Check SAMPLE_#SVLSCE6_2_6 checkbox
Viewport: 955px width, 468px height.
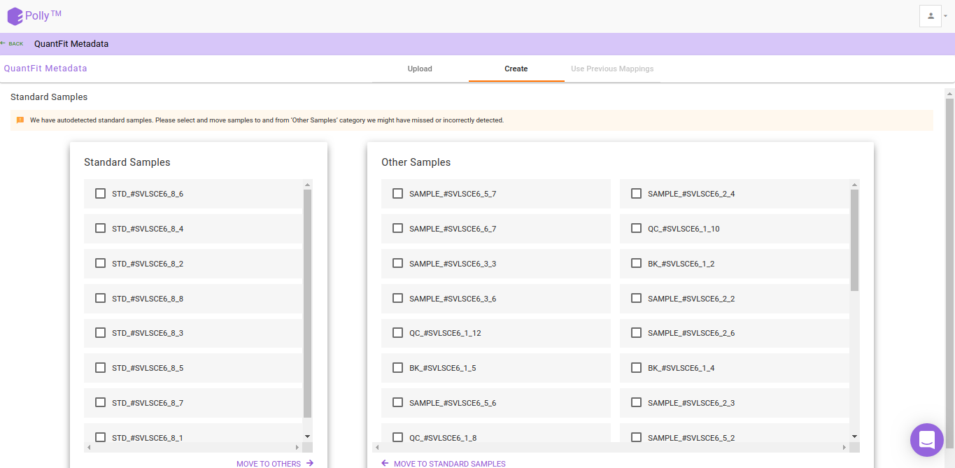[636, 332]
